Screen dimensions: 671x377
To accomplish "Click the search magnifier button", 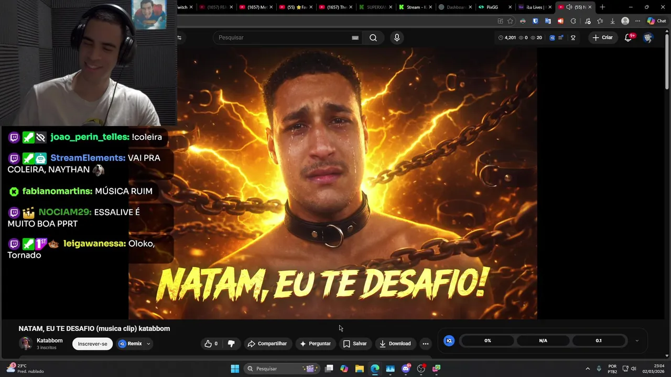I will click(373, 38).
